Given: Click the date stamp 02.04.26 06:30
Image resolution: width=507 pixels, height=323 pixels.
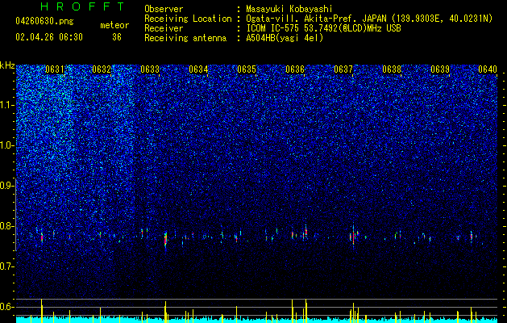Looking at the screenshot, I should pos(49,37).
